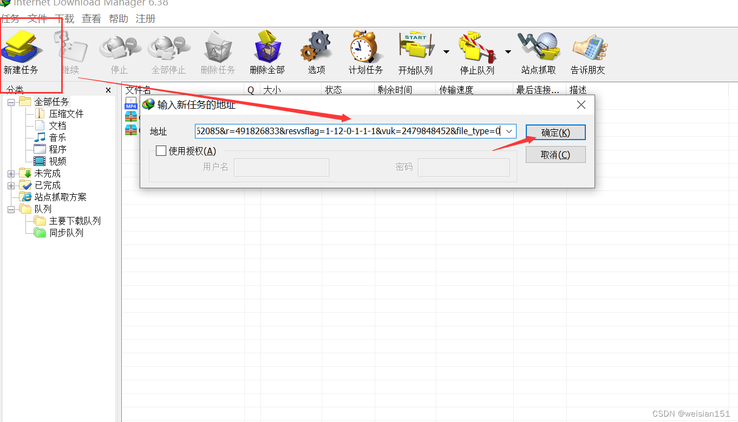Image resolution: width=738 pixels, height=422 pixels.
Task: Enable the 使用授权(A) checkbox
Action: (x=161, y=151)
